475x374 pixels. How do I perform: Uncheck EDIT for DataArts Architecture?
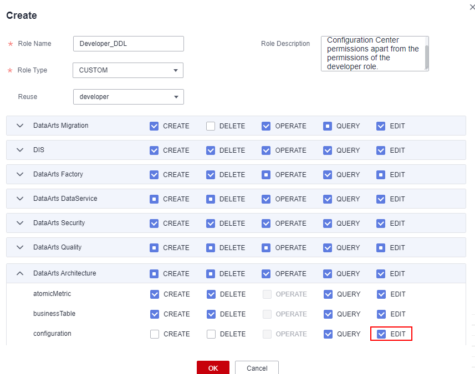click(381, 274)
